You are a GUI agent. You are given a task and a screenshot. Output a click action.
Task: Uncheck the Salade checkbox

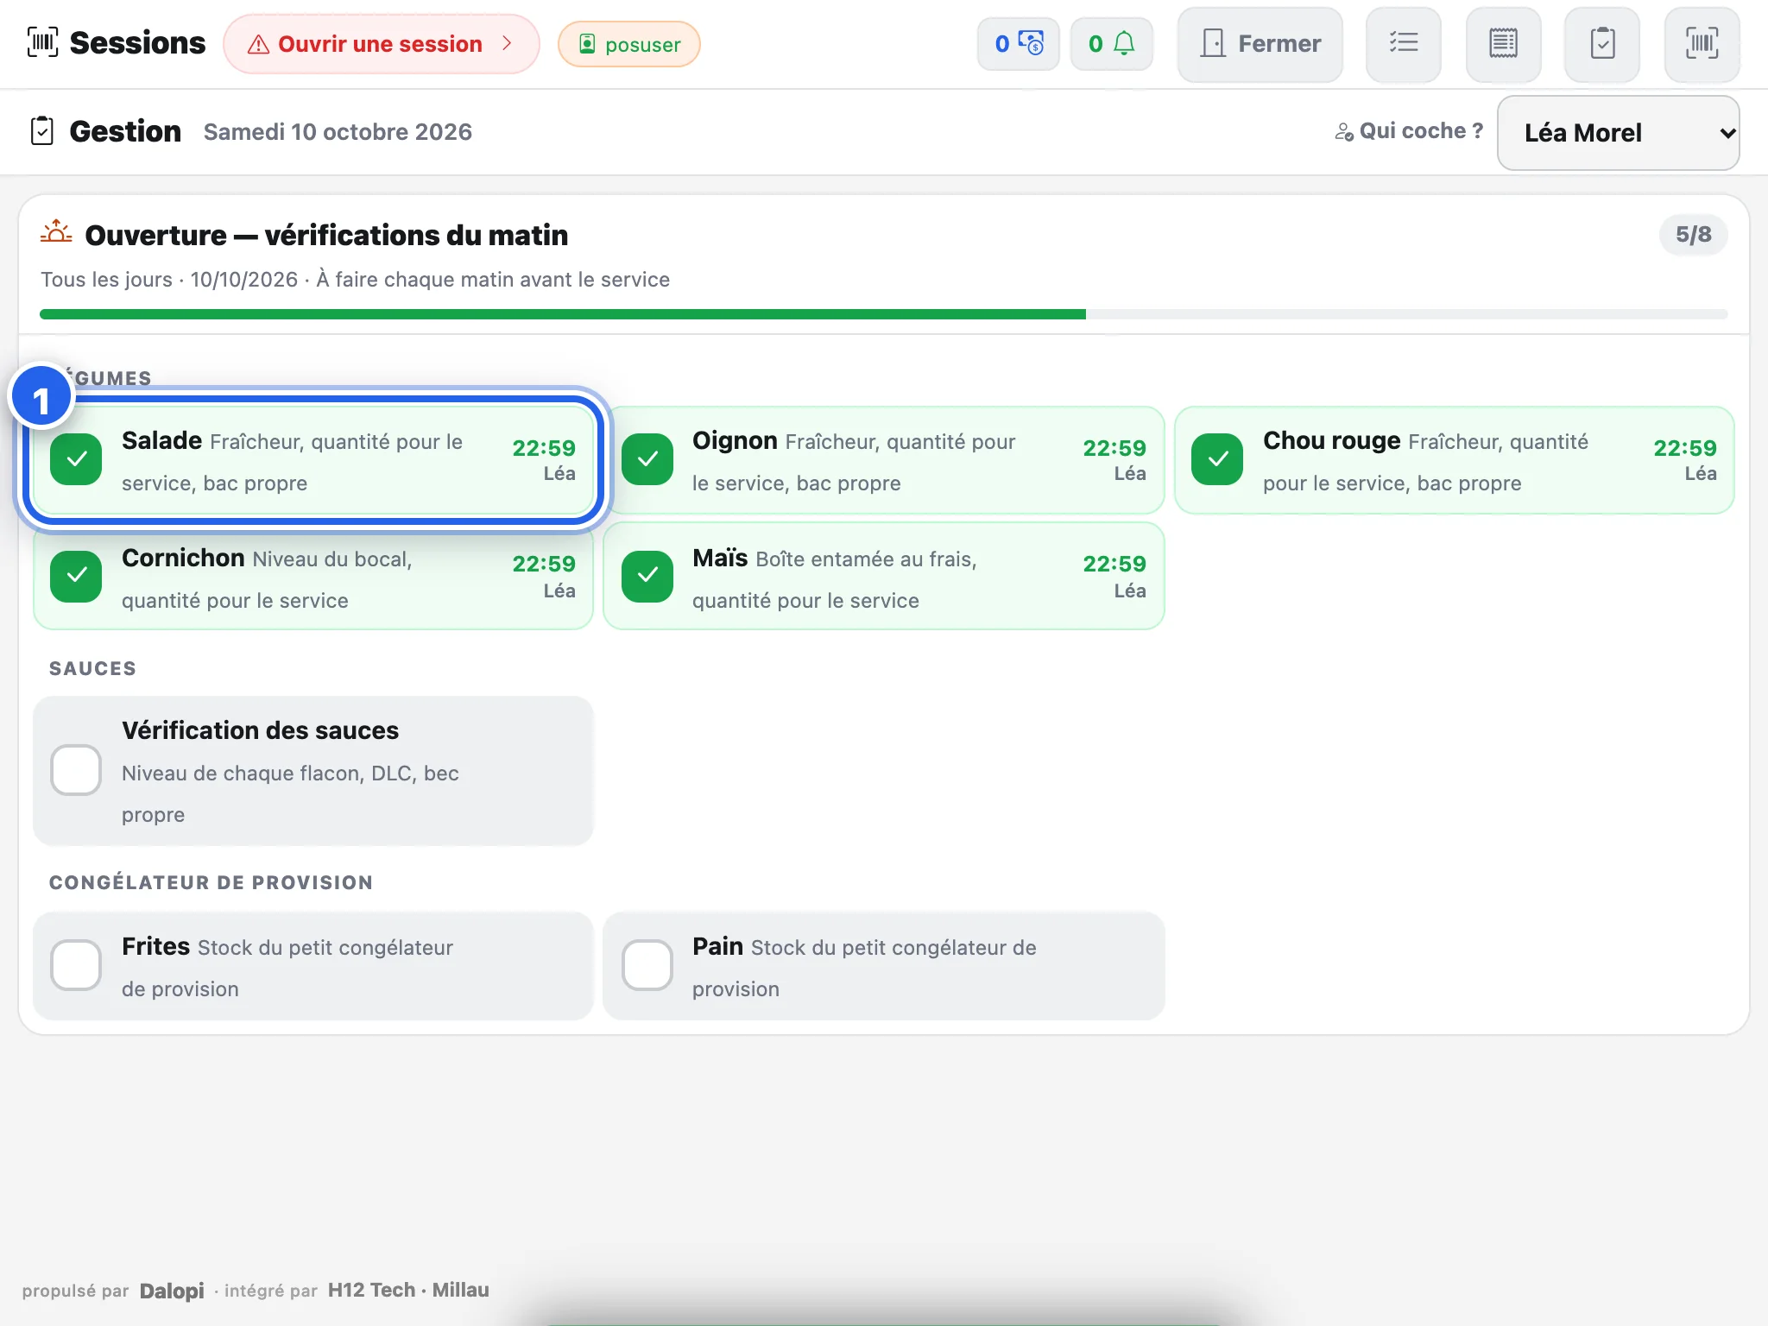pyautogui.click(x=76, y=459)
